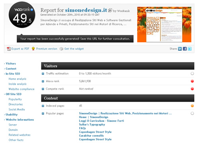Expand the Popular pages row
Screen dimensions: 199x143
(x=43, y=114)
